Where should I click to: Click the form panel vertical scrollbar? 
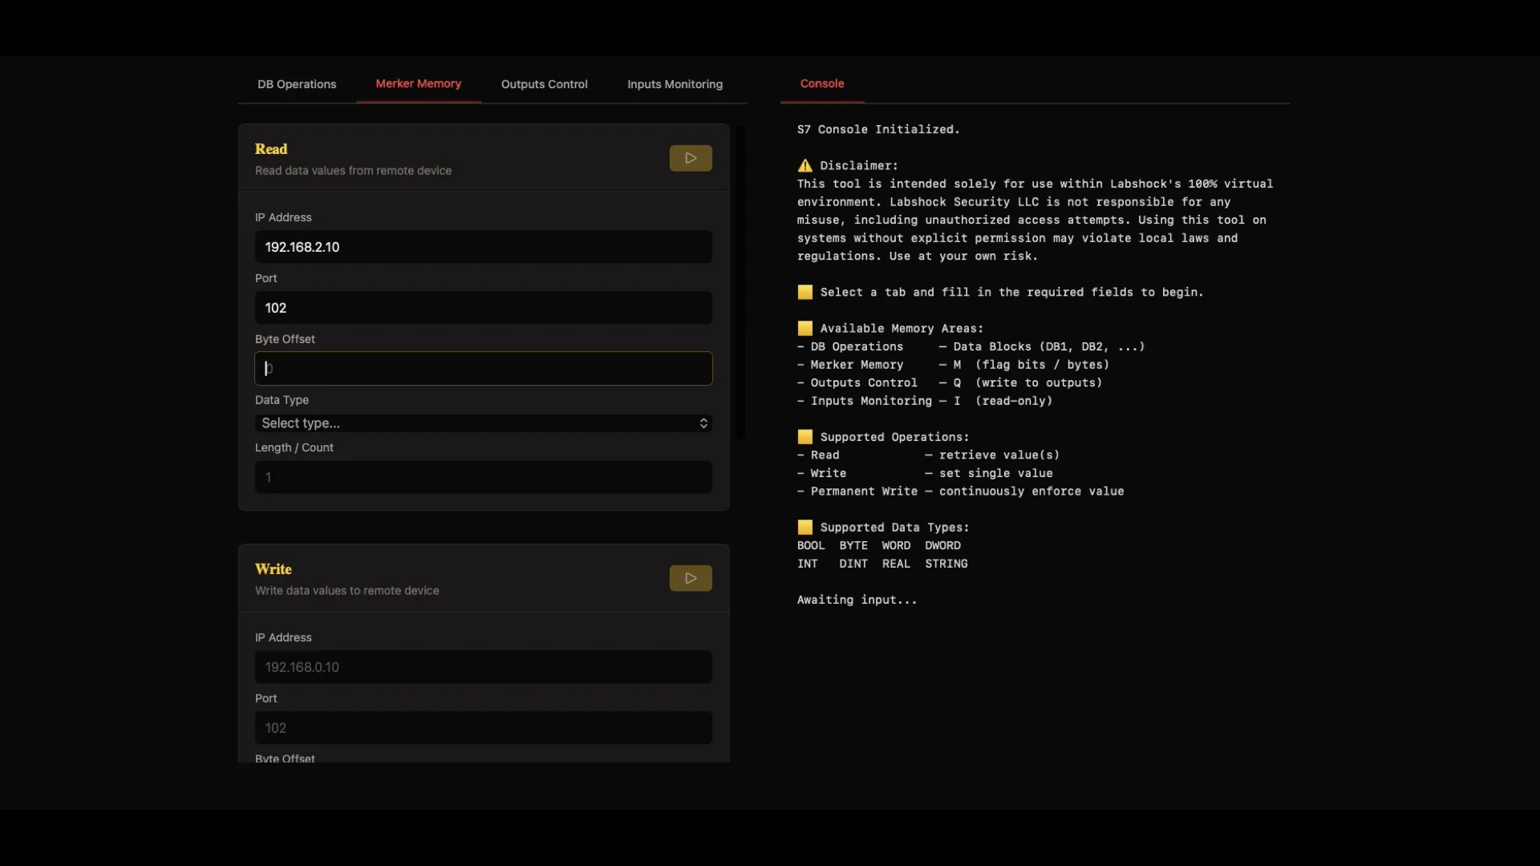[741, 282]
